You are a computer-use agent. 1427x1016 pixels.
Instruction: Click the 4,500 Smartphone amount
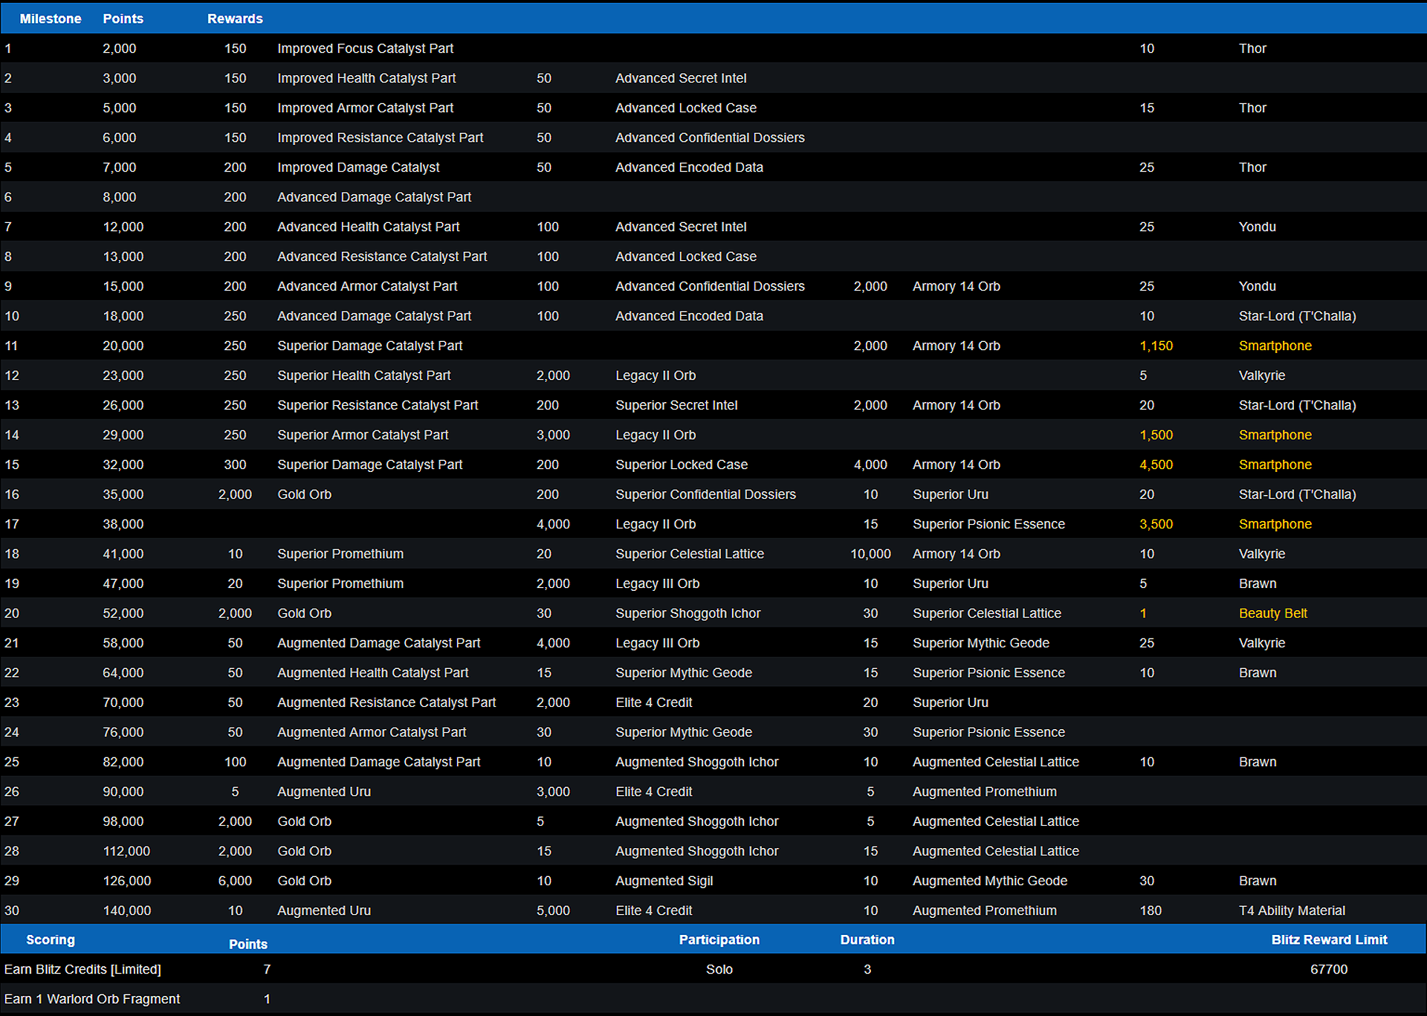point(1156,465)
